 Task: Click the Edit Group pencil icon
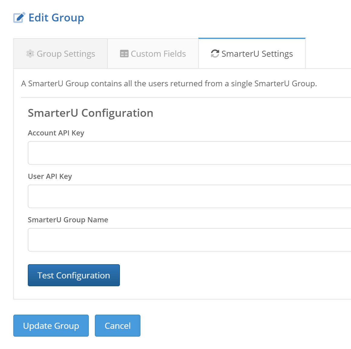tap(19, 18)
